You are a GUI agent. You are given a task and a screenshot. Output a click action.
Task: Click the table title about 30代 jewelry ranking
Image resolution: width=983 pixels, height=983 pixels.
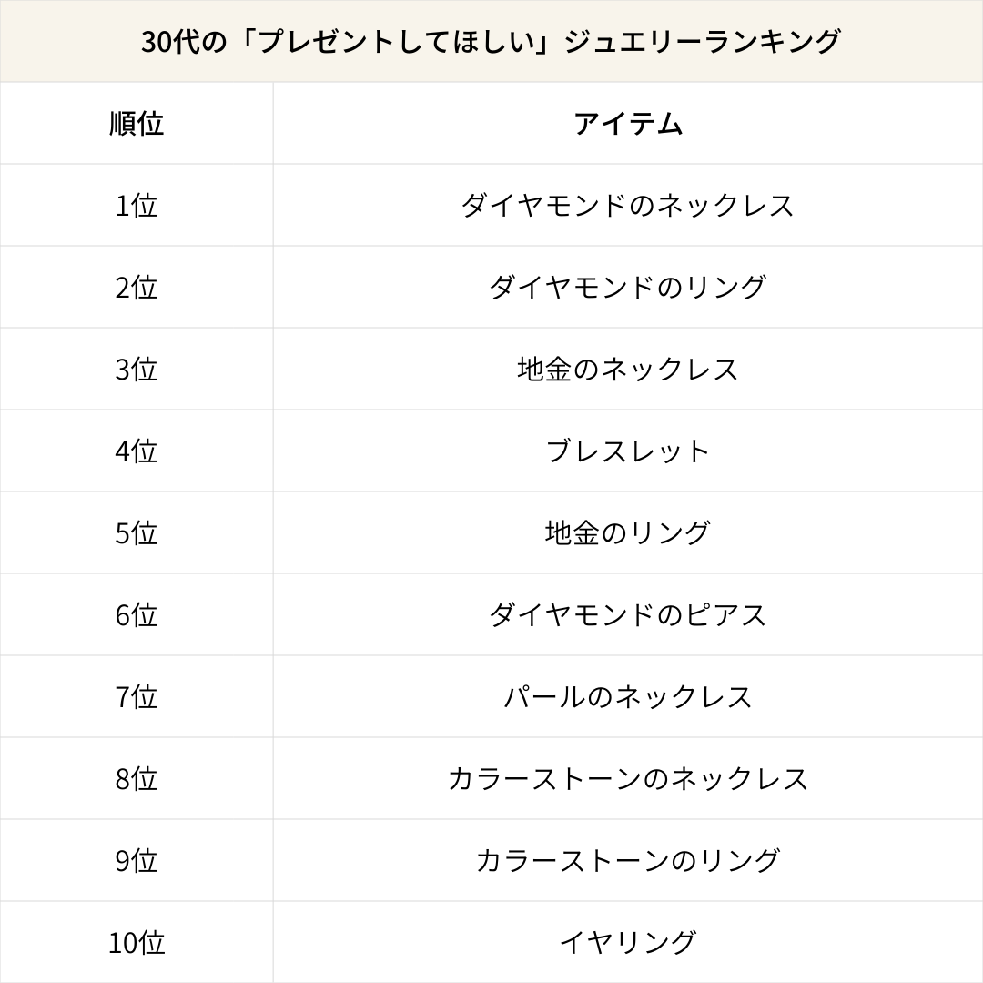coord(491,42)
